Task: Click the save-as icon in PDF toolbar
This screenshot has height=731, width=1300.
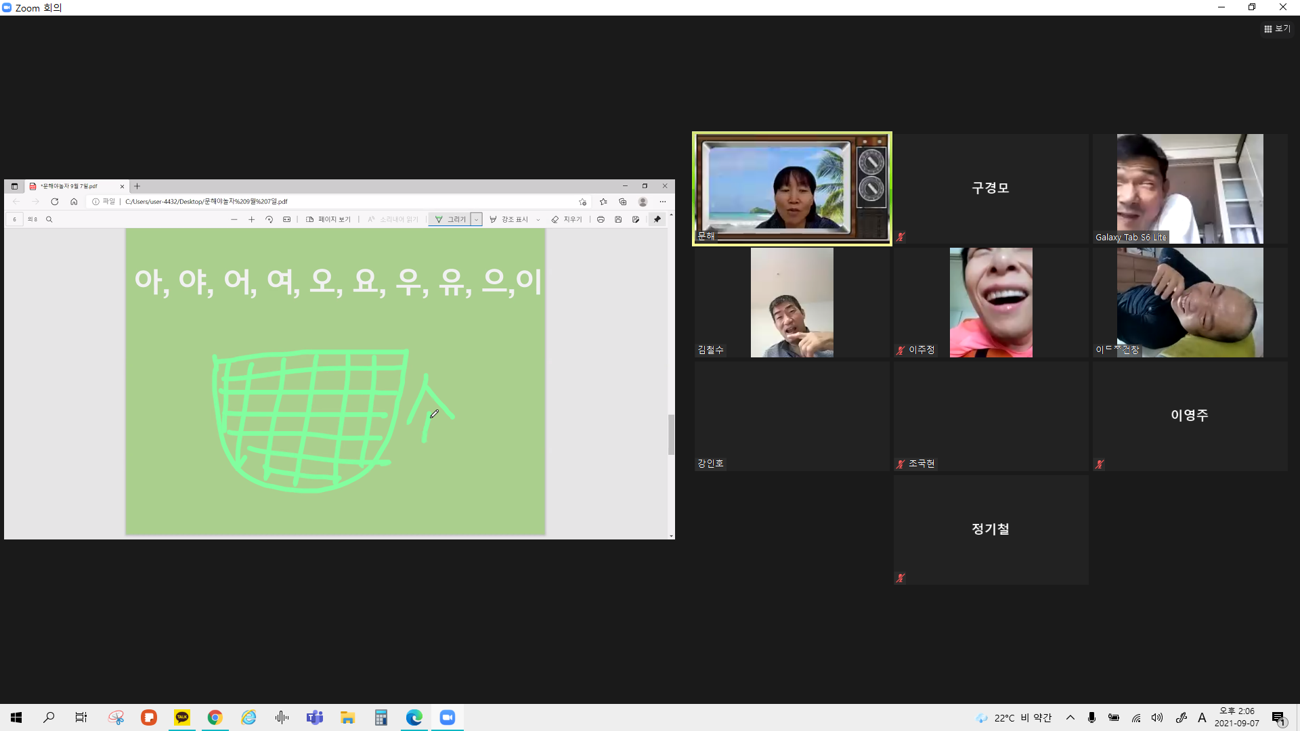Action: [x=636, y=219]
